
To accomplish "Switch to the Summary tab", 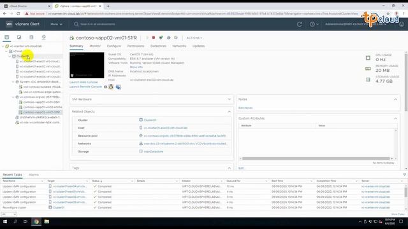I will [76, 46].
